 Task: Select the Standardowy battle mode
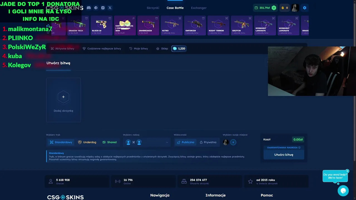[x=61, y=142]
